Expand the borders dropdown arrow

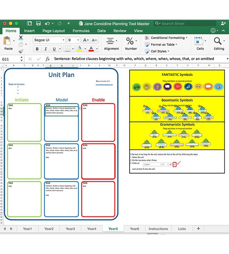click(x=73, y=49)
